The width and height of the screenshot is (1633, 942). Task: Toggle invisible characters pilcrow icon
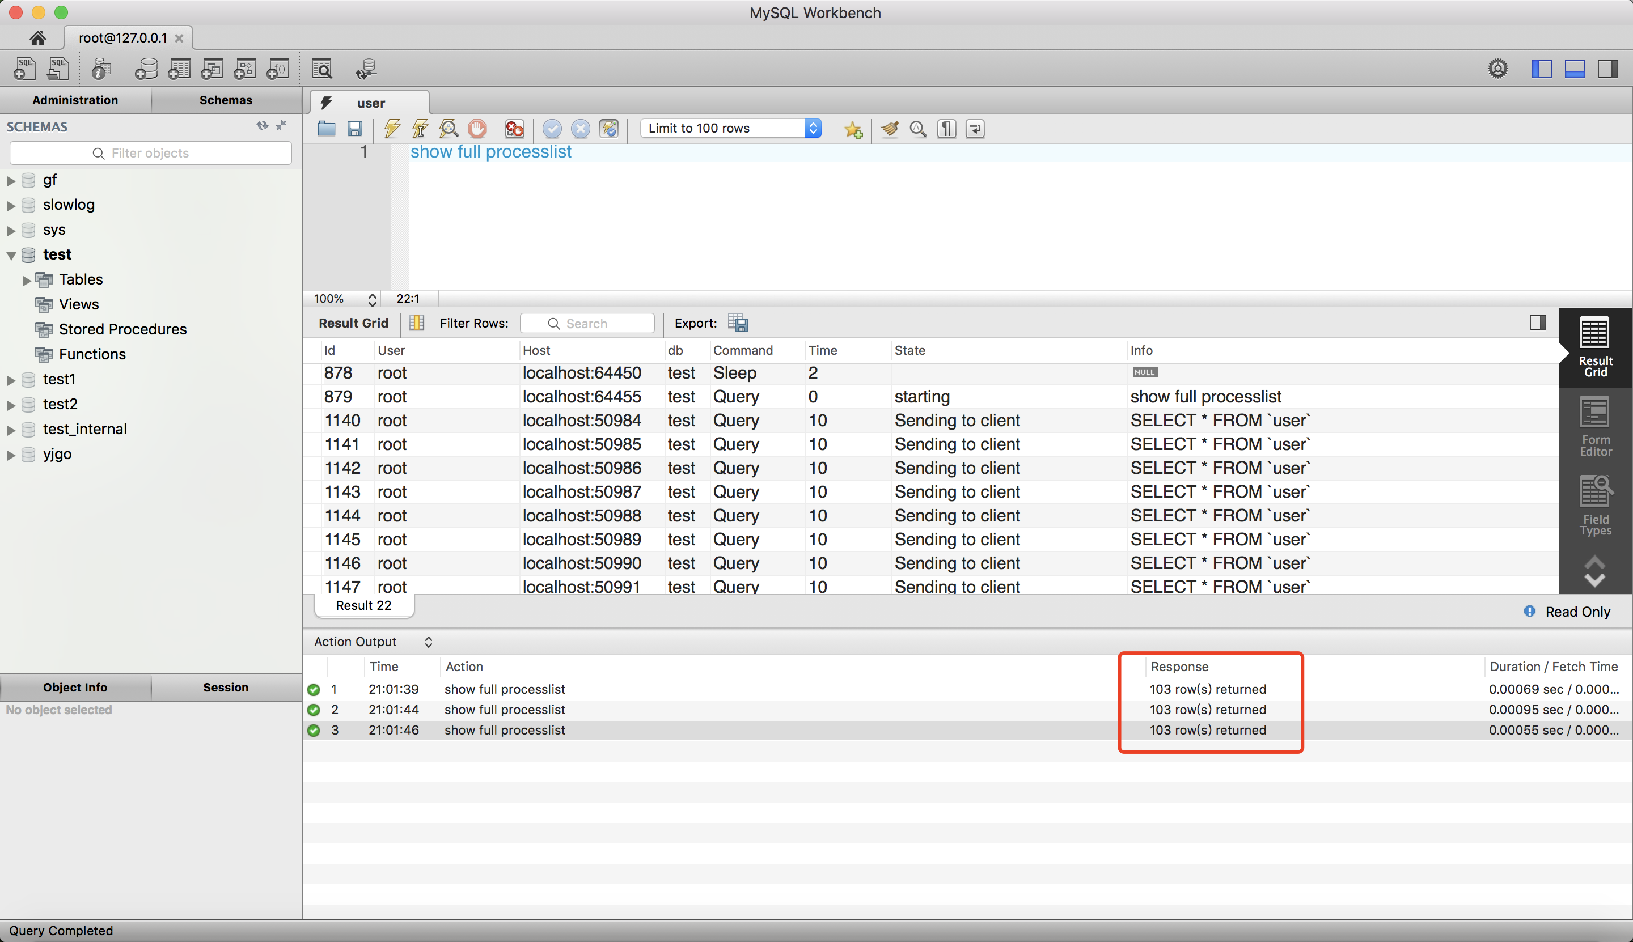tap(946, 128)
